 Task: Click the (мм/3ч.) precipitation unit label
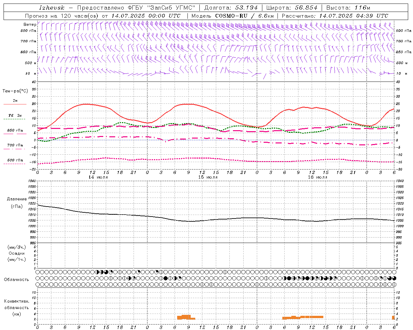(17, 247)
